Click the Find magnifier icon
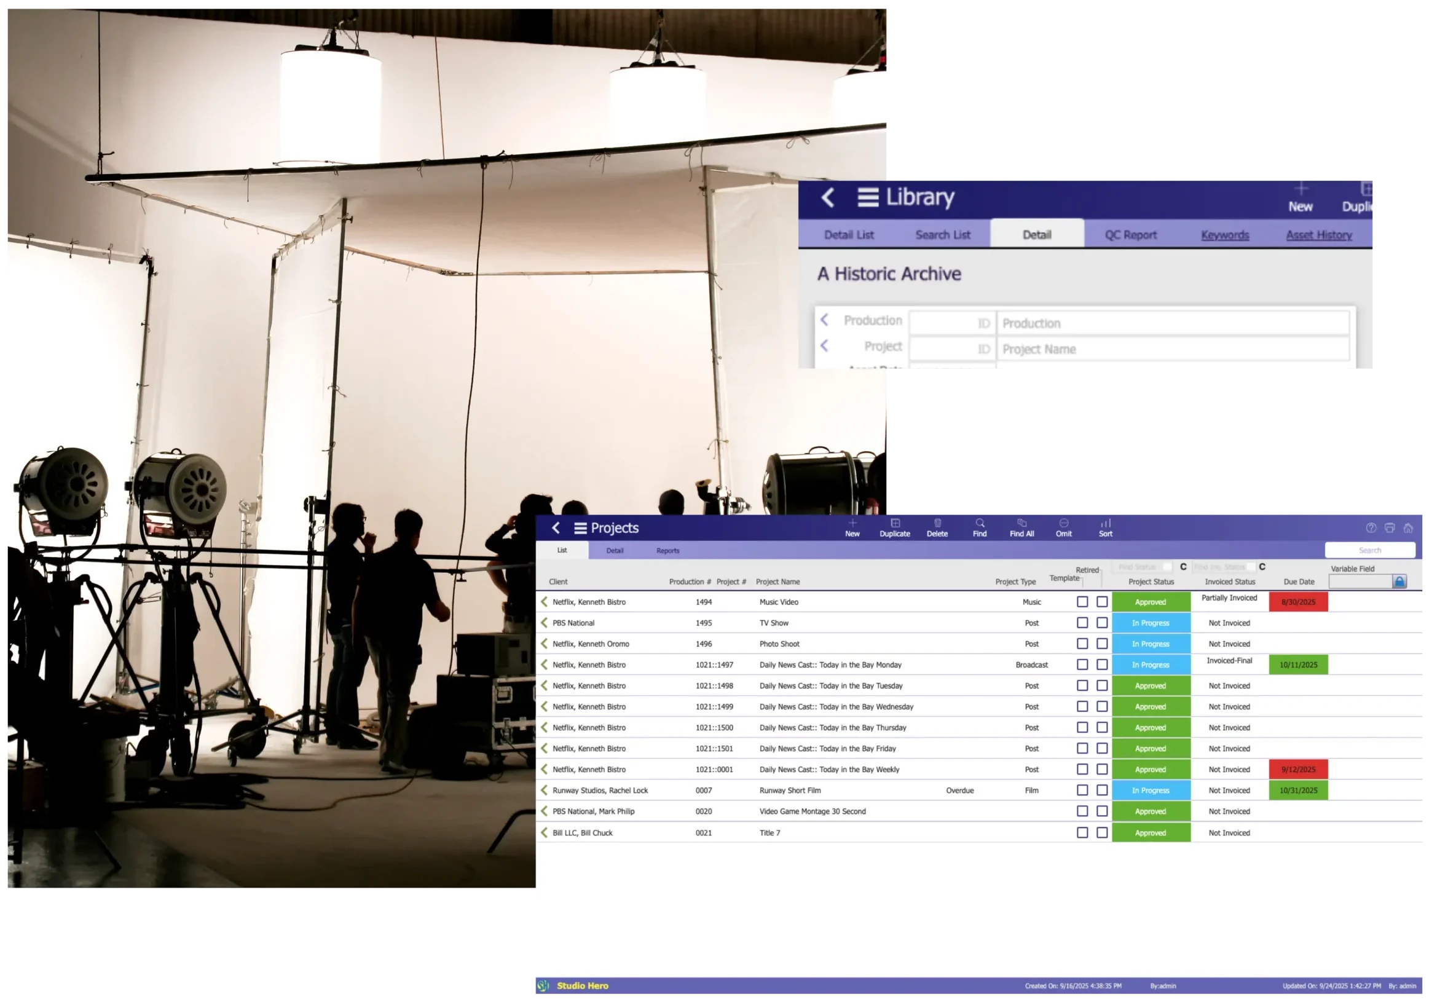 980,524
